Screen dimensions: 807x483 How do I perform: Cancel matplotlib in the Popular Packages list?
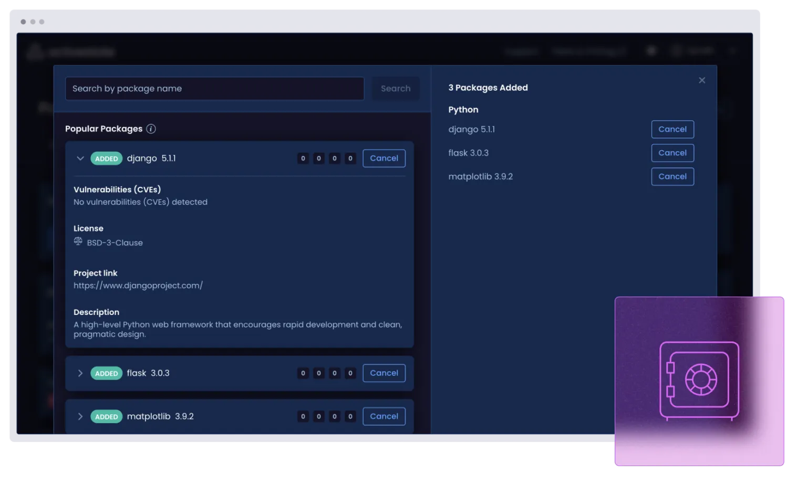click(x=384, y=416)
